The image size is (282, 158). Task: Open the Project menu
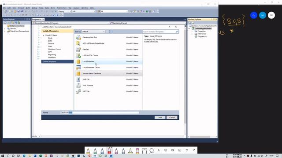click(x=21, y=8)
